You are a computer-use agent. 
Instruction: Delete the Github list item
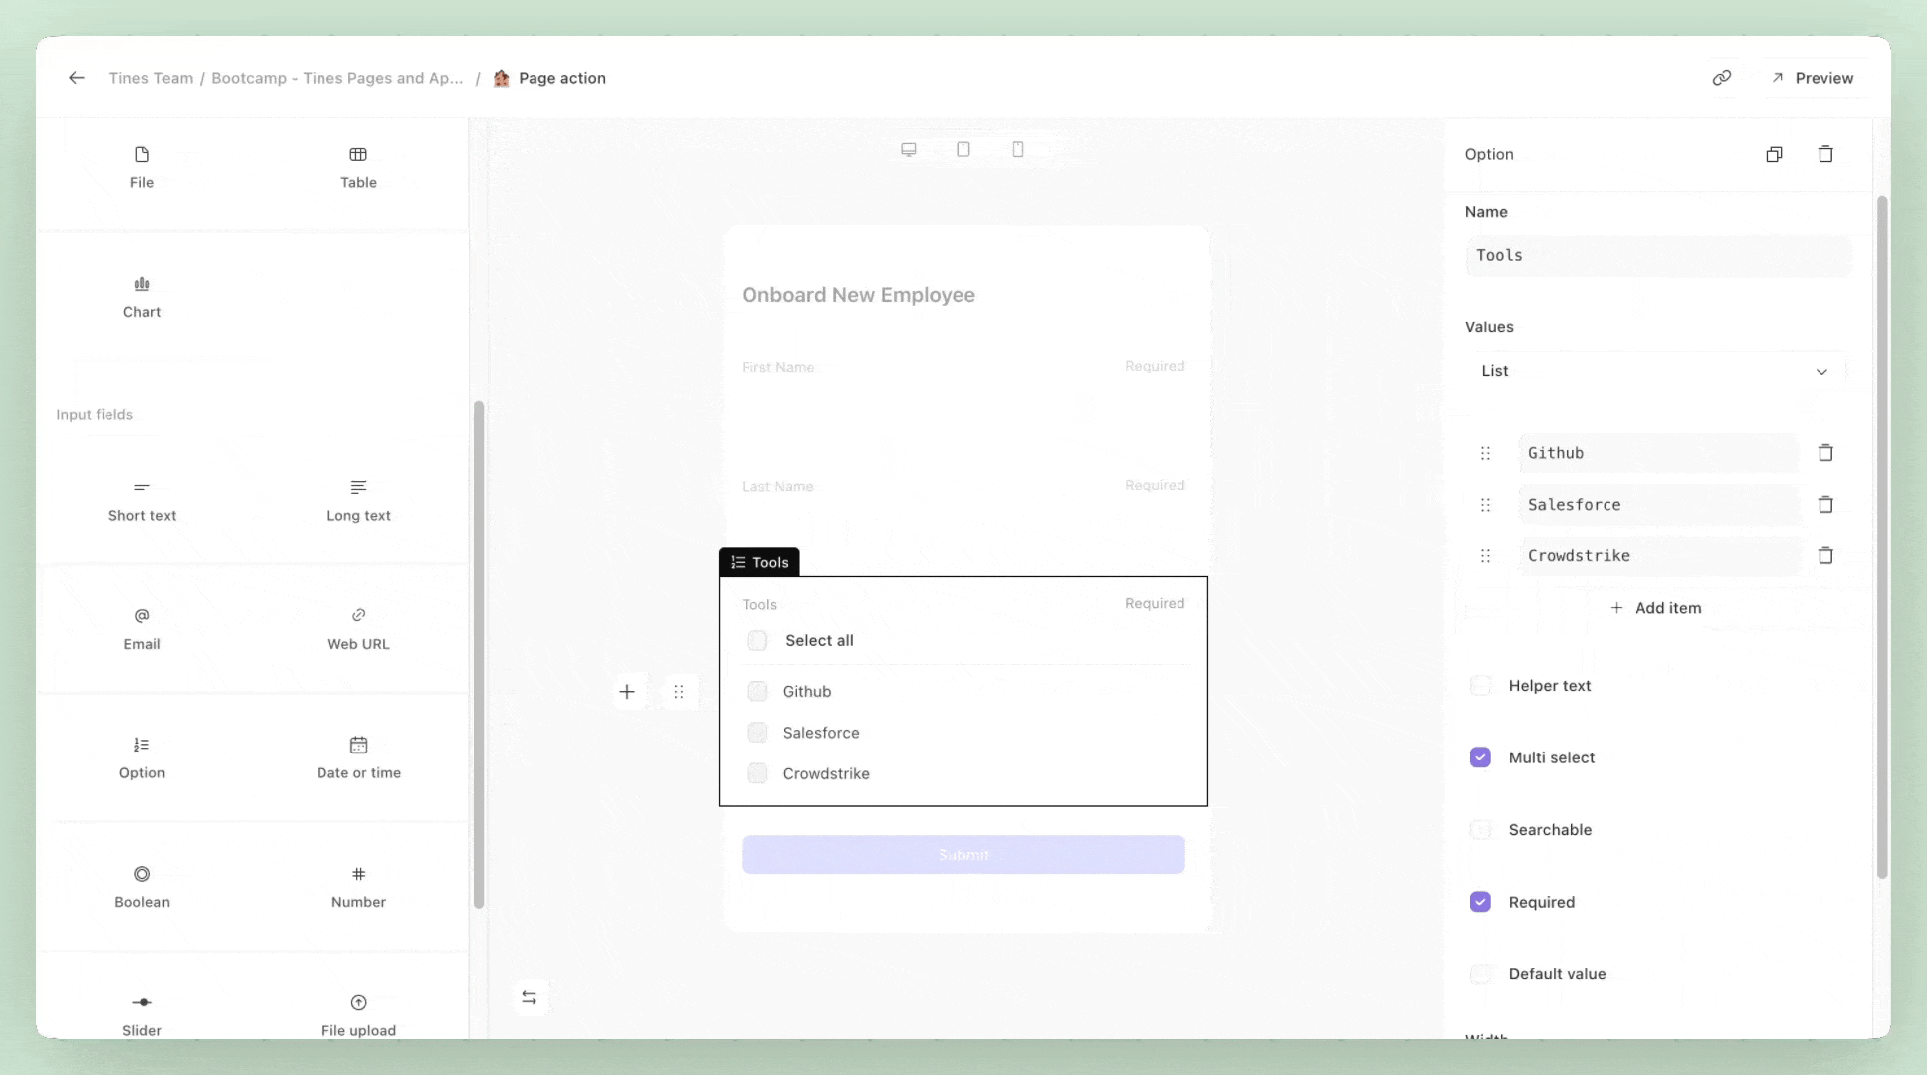click(1825, 453)
